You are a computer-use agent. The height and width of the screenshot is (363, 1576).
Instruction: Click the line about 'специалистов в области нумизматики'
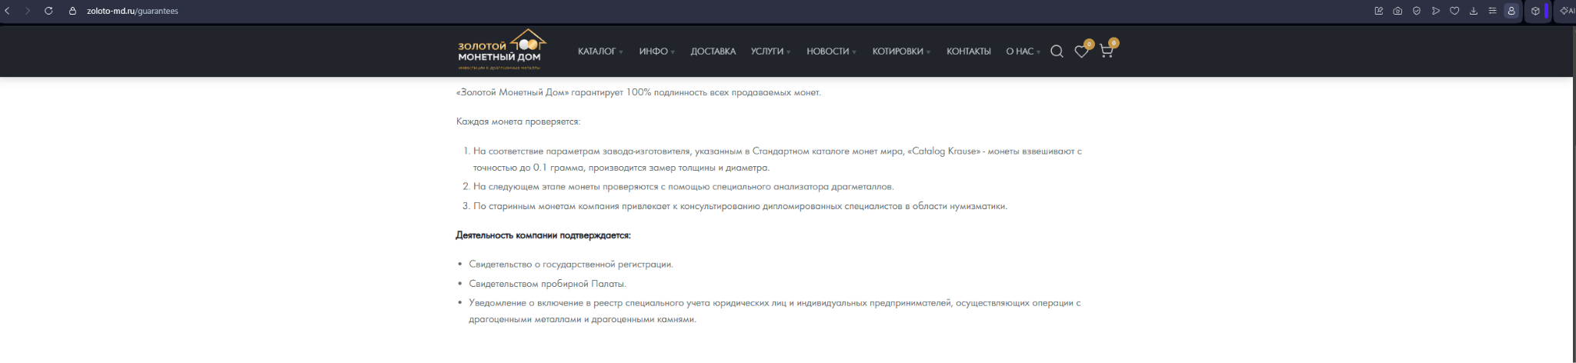point(740,206)
